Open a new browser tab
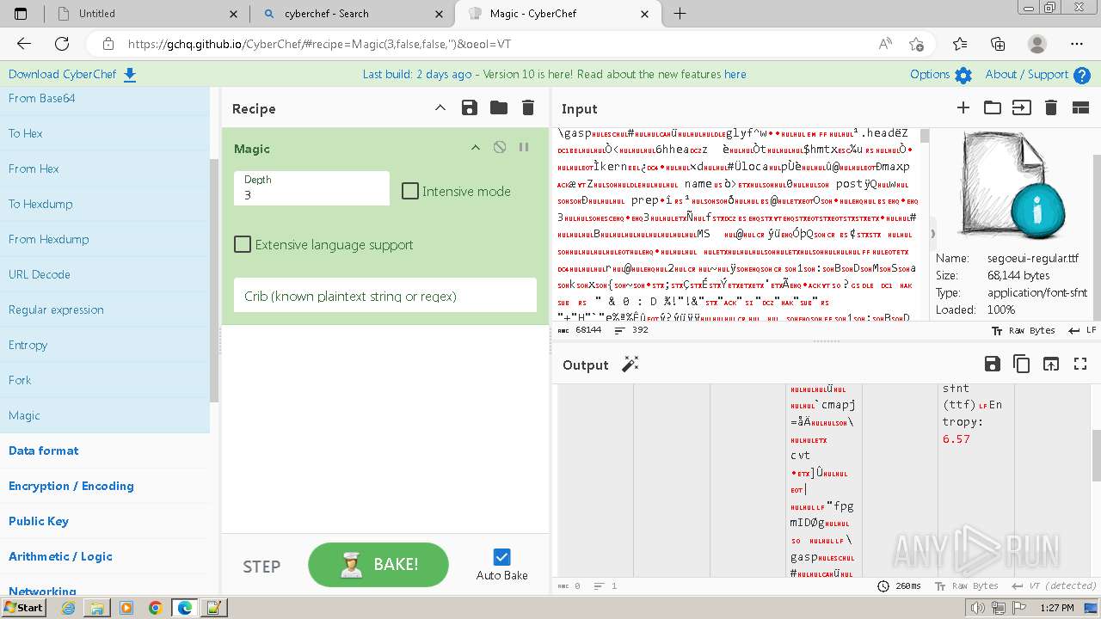This screenshot has width=1101, height=619. click(x=680, y=14)
